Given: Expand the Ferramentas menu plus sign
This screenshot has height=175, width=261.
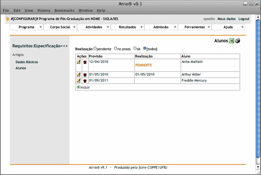Looking at the screenshot, I should [209, 27].
